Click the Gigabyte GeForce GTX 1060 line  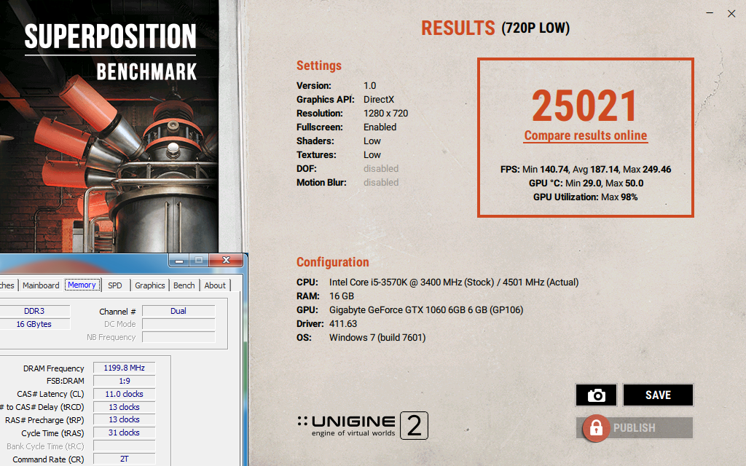(409, 310)
